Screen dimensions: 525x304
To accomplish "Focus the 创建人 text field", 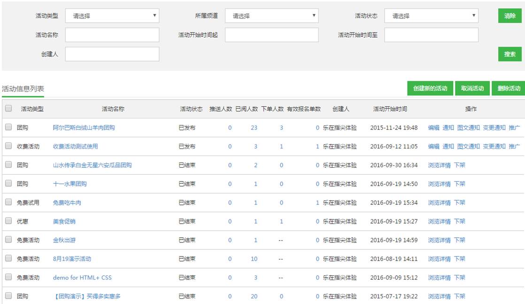I will [112, 54].
